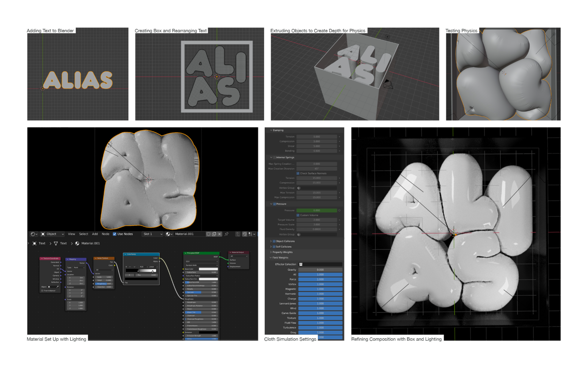Viewport: 588px width, 368px height.
Task: Click the Gravity field weight slider
Action: click(320, 270)
